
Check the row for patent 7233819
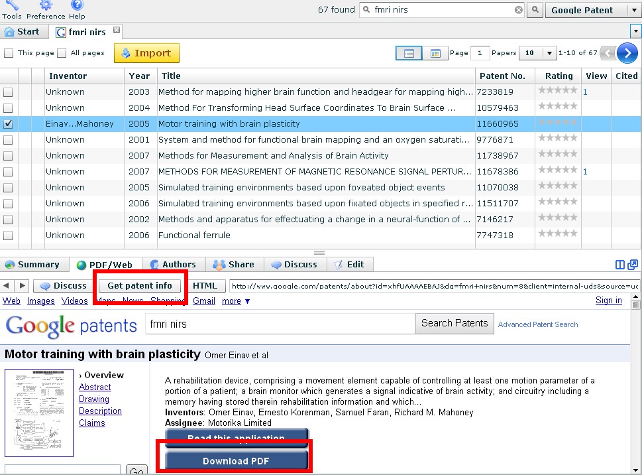click(8, 92)
